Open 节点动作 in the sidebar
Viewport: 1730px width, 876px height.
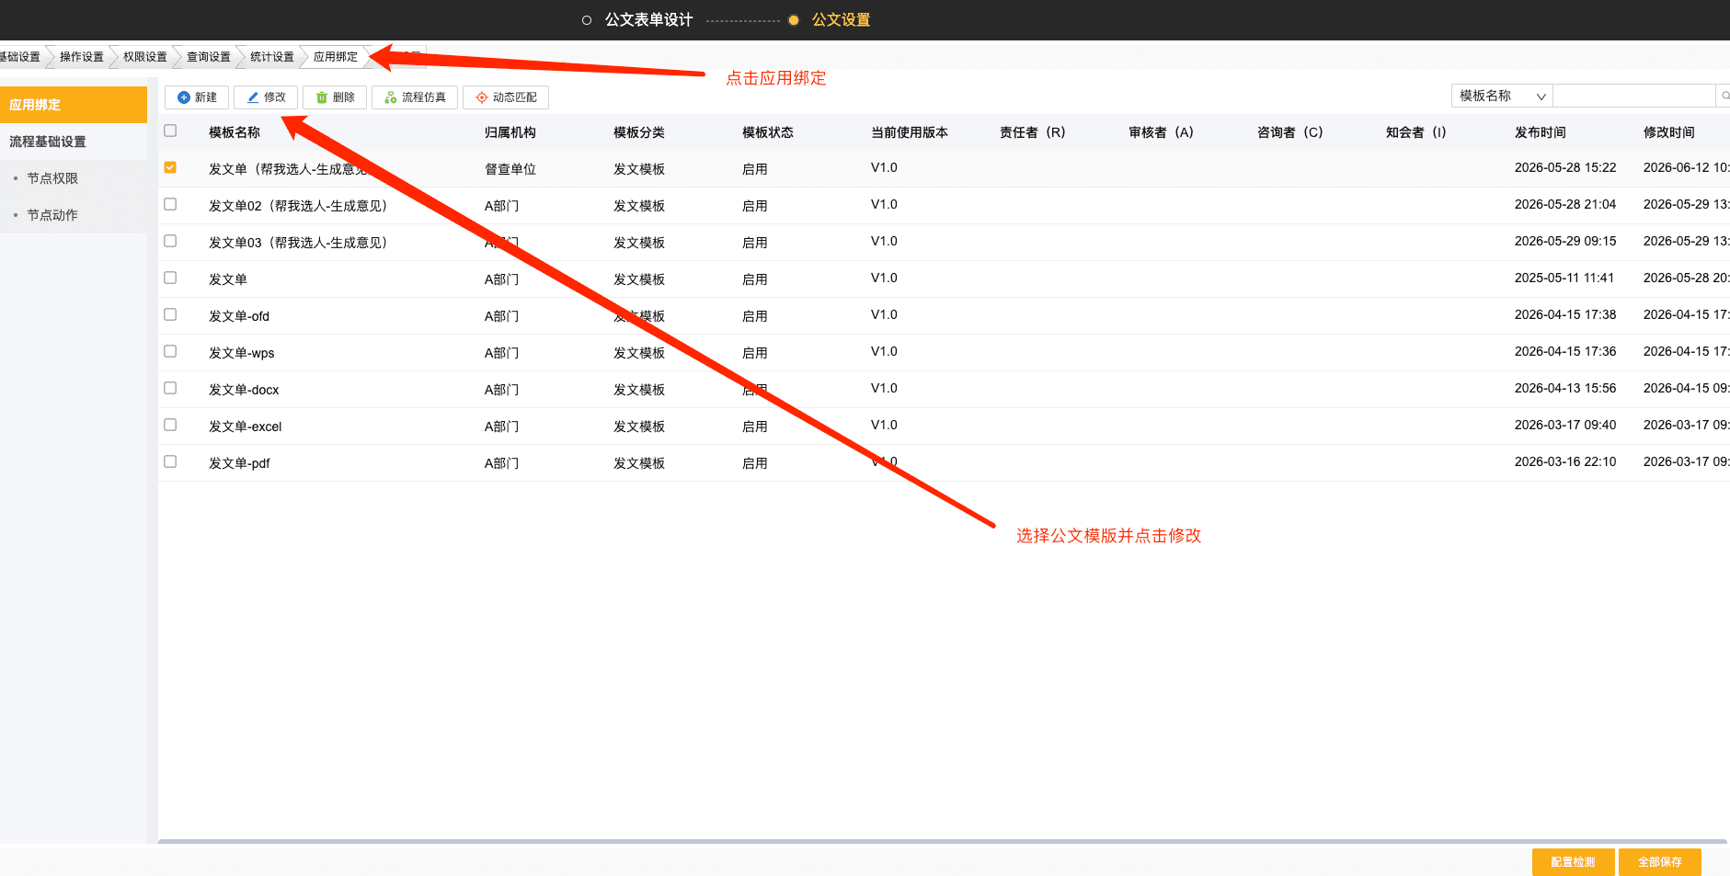[52, 215]
